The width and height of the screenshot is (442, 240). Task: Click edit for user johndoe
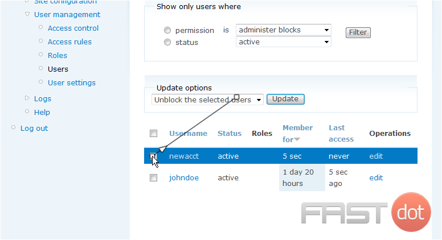[376, 178]
